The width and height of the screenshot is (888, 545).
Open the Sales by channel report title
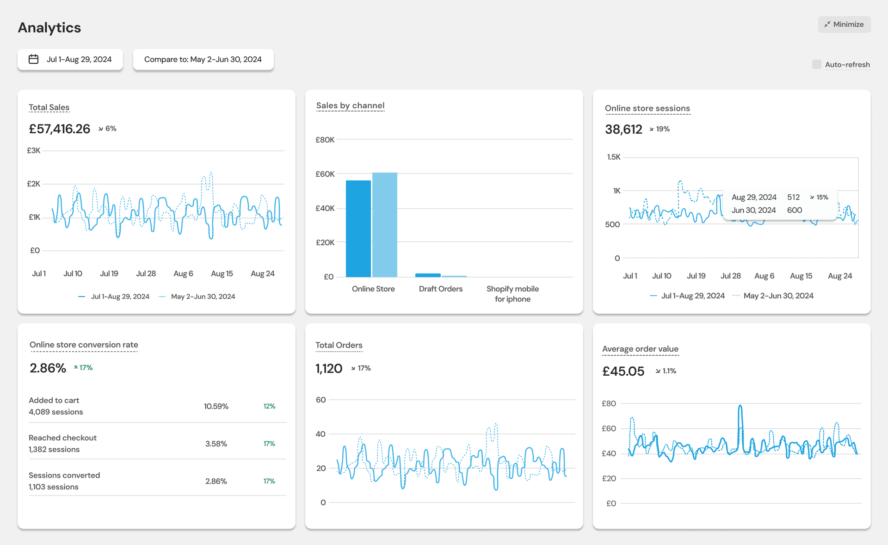pos(350,105)
